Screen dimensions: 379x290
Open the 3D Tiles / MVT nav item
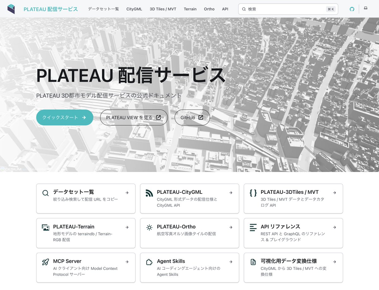(x=163, y=9)
